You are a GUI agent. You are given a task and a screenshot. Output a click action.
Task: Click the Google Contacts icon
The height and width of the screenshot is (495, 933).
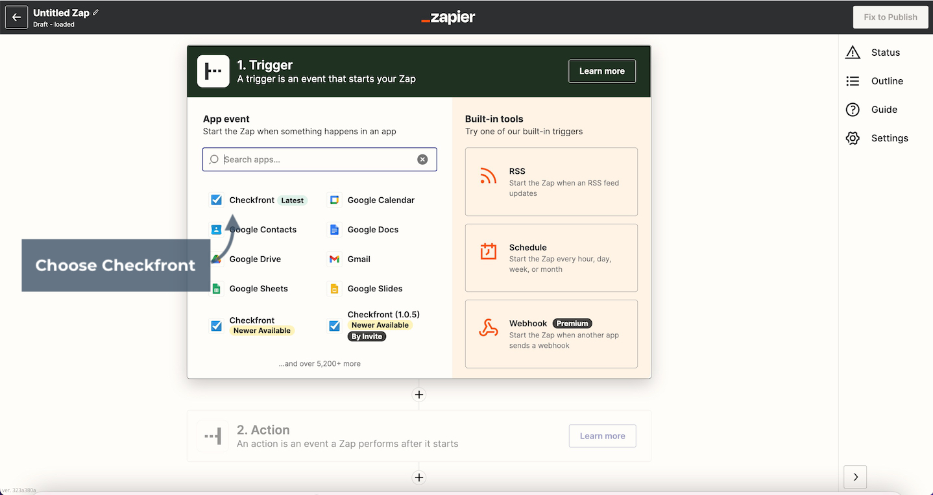tap(216, 230)
